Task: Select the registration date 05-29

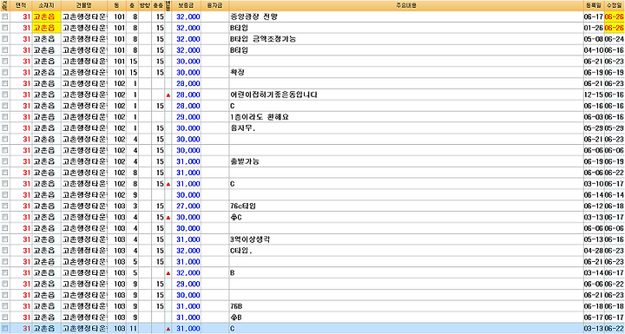Action: pos(594,128)
